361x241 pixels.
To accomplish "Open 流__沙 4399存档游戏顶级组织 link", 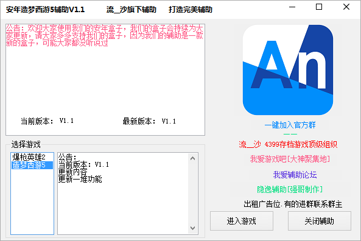I will click(288, 145).
